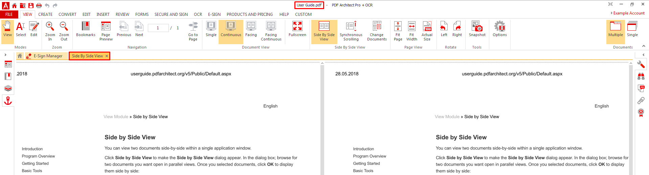The height and width of the screenshot is (175, 649).
Task: Toggle Single page layout
Action: point(211,29)
